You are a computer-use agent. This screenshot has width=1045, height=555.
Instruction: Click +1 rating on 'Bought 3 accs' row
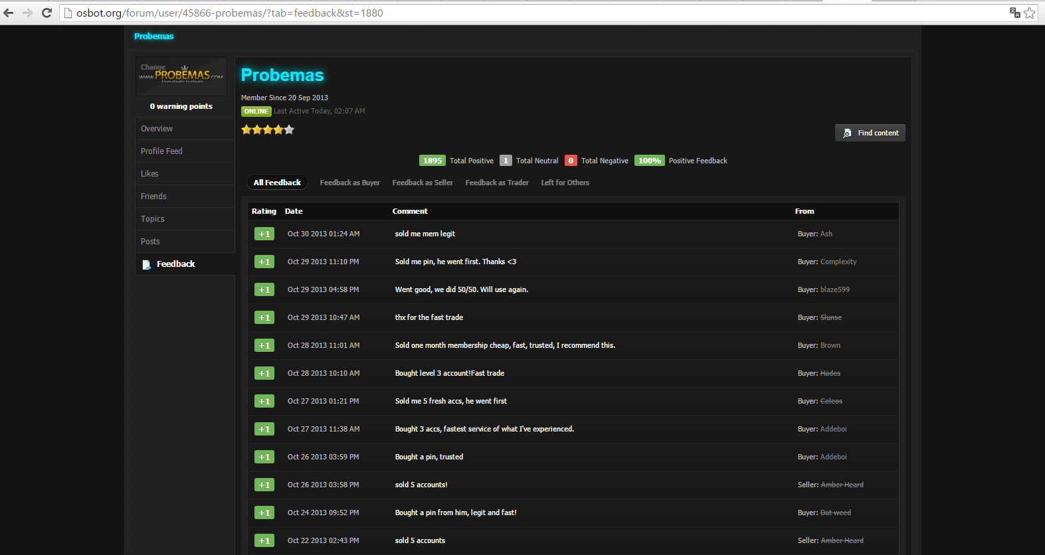[264, 429]
